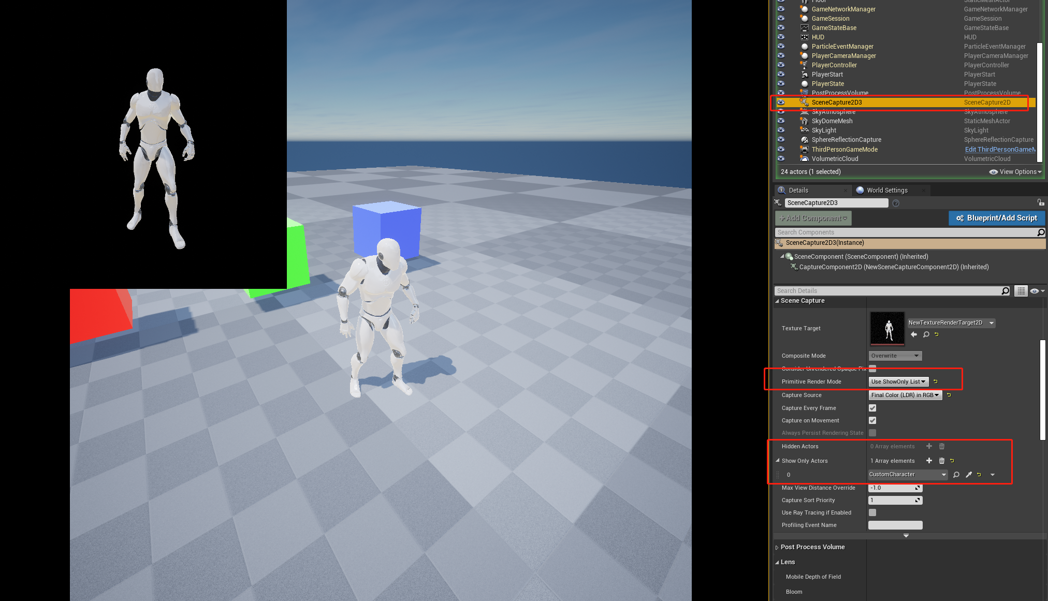Adjust the Capture Sort Priority value slider
1048x601 pixels.
(x=895, y=500)
